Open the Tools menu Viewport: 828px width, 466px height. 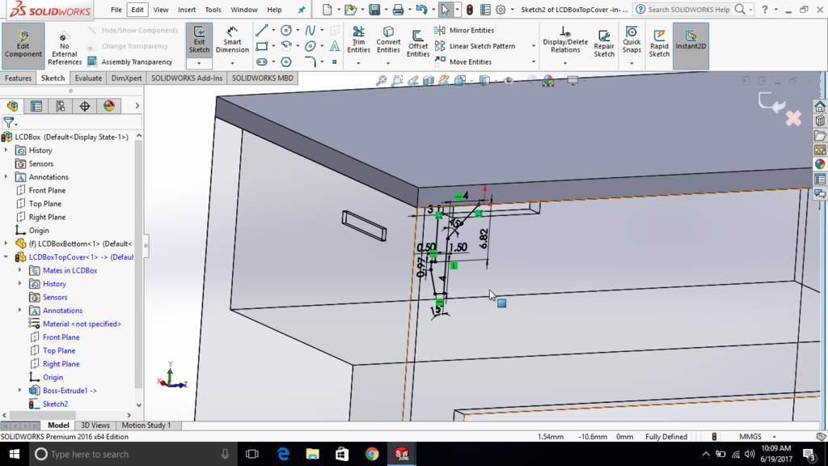(213, 10)
